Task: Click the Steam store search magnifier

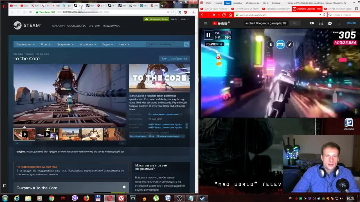Action: click(186, 44)
